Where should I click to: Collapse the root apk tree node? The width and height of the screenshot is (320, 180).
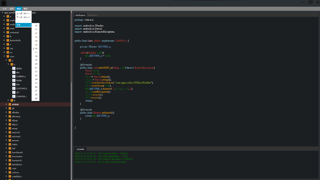click(x=2, y=12)
